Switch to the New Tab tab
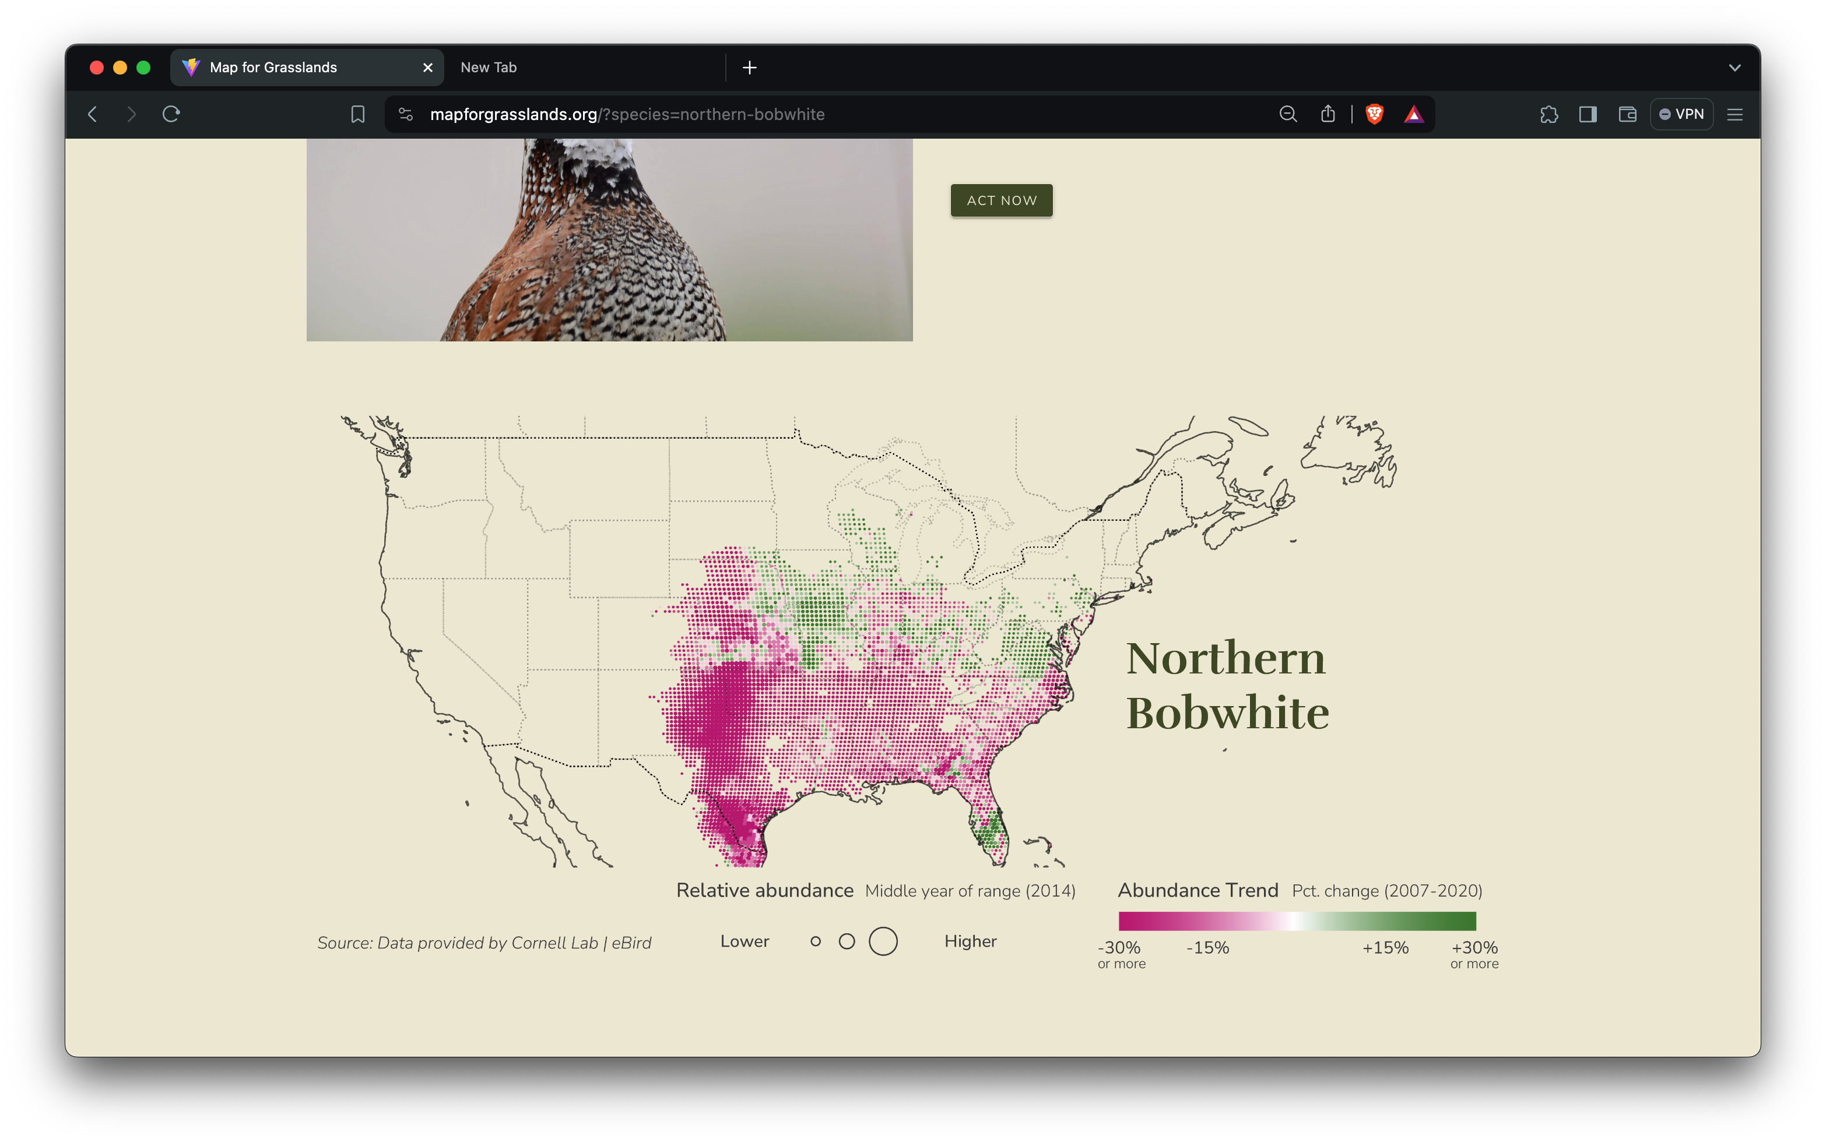The height and width of the screenshot is (1143, 1826). [x=488, y=67]
